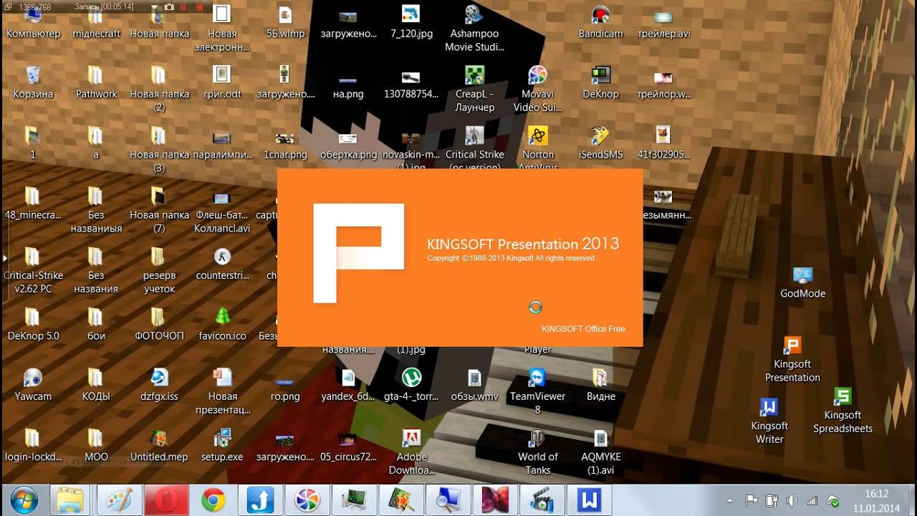Viewport: 917px width, 516px height.
Task: Open Kingsoft Writer taskbar button
Action: coord(589,500)
